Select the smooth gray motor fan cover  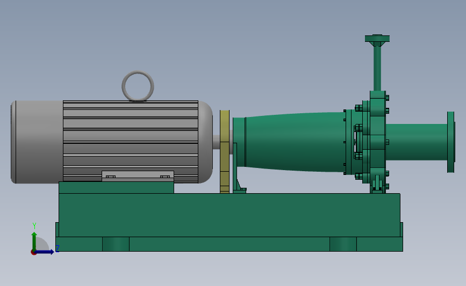[x=37, y=142]
